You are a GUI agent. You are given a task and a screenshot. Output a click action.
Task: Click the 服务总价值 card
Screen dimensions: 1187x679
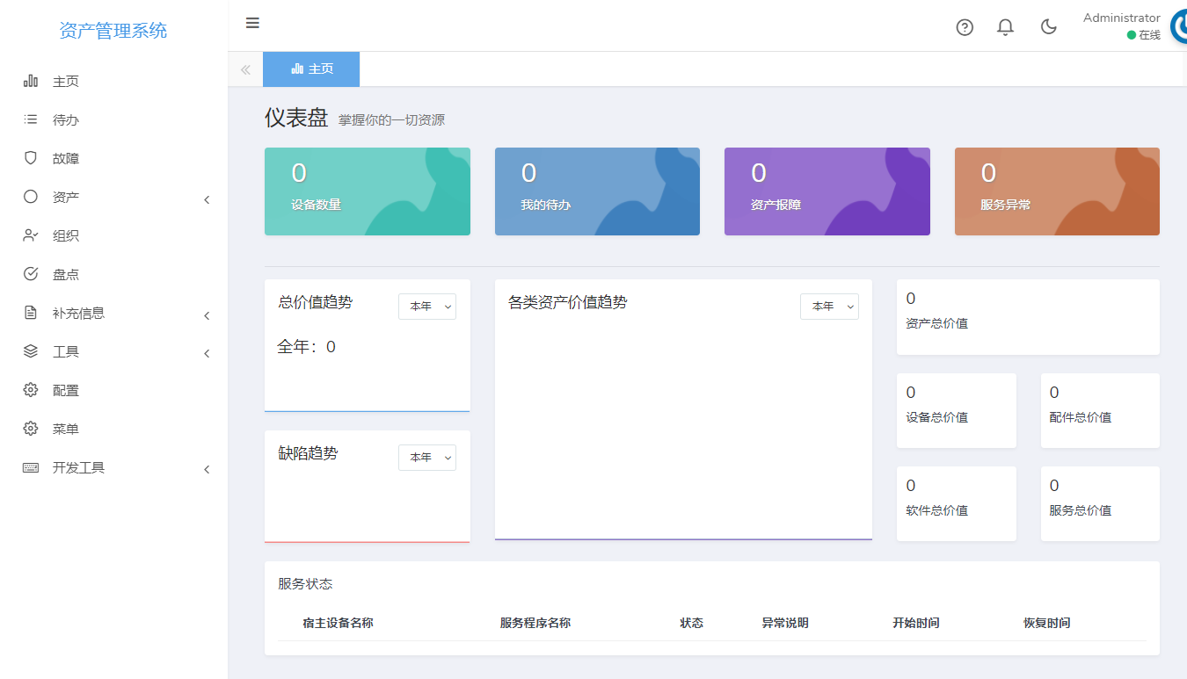(x=1100, y=503)
